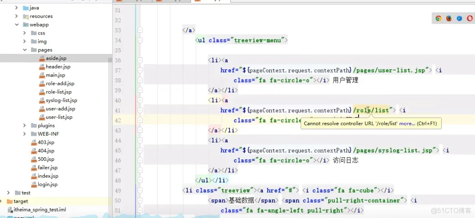
Task: Click the itheima_spring_test.iml file icon
Action: pyautogui.click(x=9, y=209)
